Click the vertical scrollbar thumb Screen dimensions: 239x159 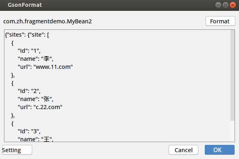233,75
